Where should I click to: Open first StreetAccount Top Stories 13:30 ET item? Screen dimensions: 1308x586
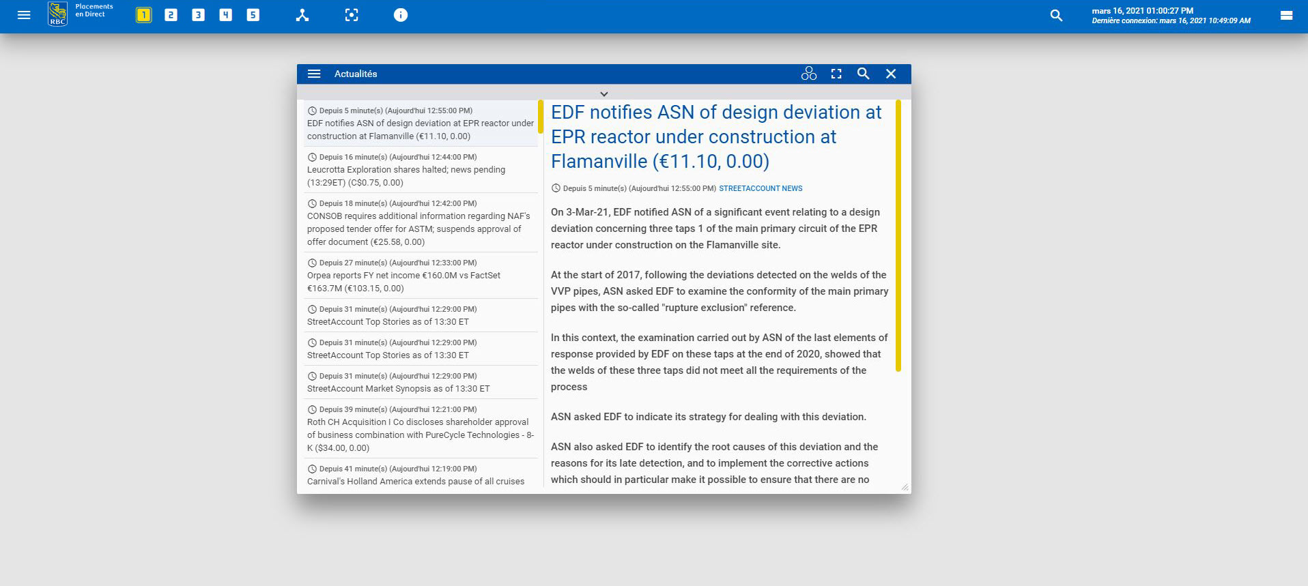point(421,315)
